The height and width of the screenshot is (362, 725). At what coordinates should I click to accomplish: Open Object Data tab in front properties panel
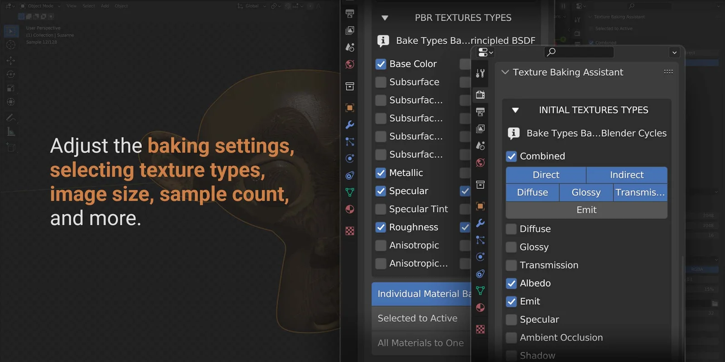tap(480, 291)
